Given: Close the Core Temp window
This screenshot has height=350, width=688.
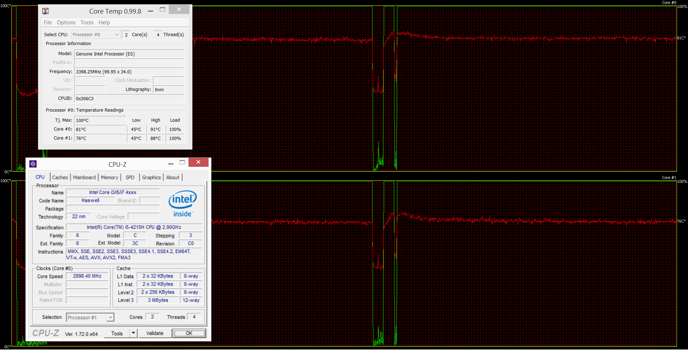Looking at the screenshot, I should coord(179,9).
